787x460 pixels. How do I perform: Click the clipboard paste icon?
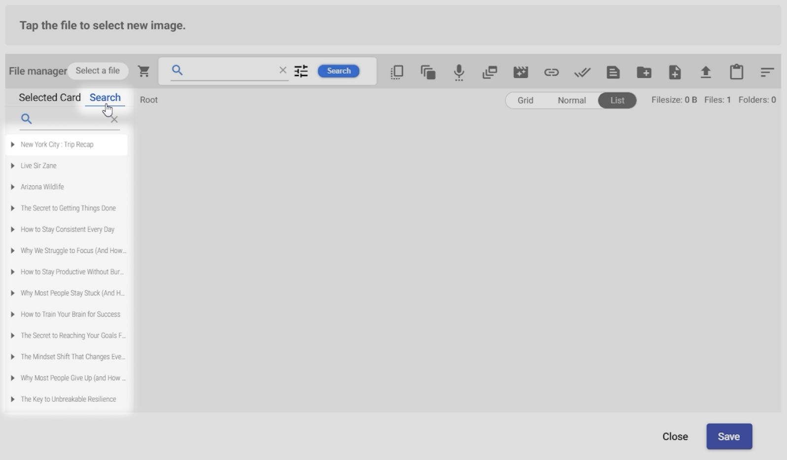click(737, 72)
